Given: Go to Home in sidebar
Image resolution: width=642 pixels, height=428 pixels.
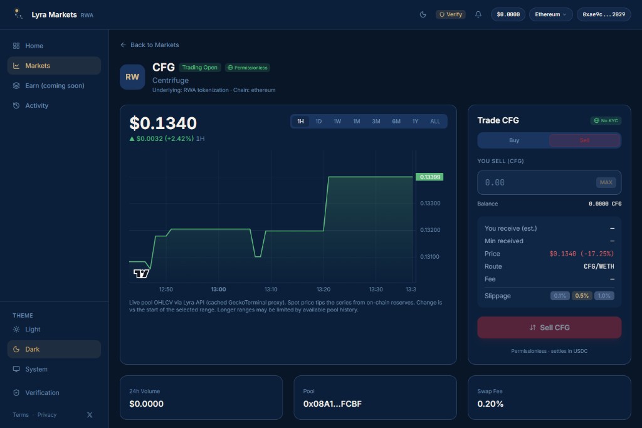Looking at the screenshot, I should tap(54, 46).
